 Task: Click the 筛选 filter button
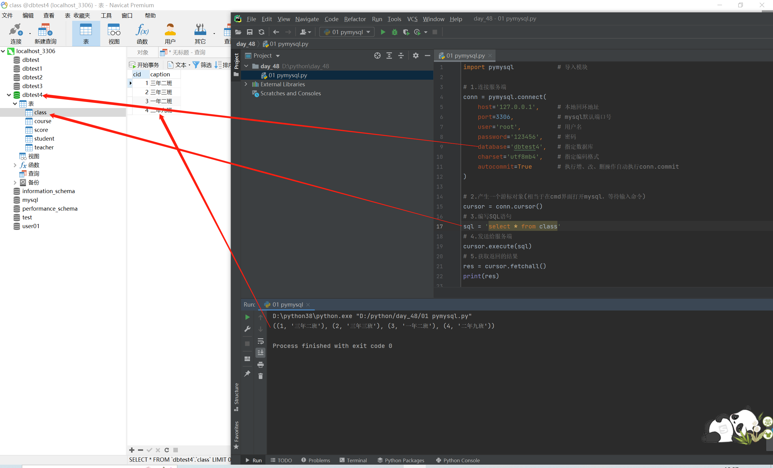[202, 65]
